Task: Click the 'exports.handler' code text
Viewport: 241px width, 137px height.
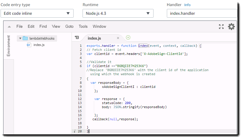Action: [101, 46]
